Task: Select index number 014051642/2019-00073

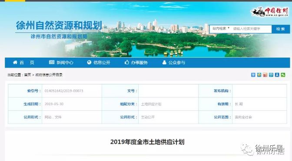Action: tap(64, 91)
